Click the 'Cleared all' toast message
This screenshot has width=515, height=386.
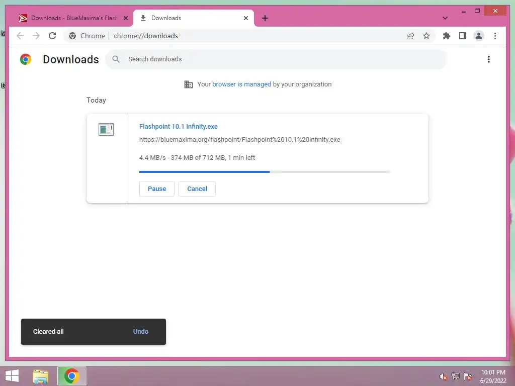pyautogui.click(x=48, y=332)
